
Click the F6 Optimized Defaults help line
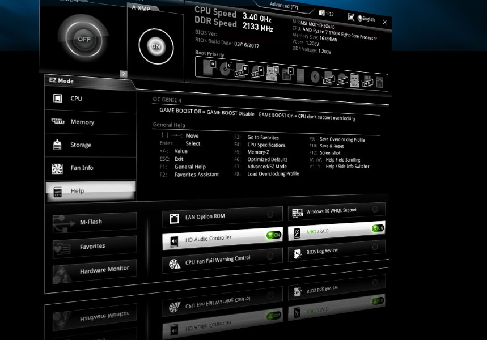(x=261, y=159)
